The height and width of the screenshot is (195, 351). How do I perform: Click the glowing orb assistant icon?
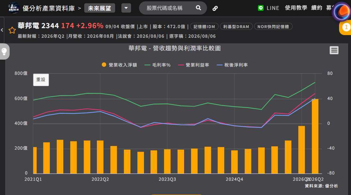pyautogui.click(x=342, y=12)
